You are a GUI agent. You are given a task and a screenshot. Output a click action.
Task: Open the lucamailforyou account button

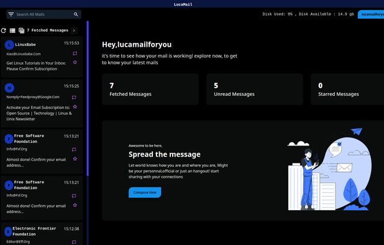tap(371, 14)
